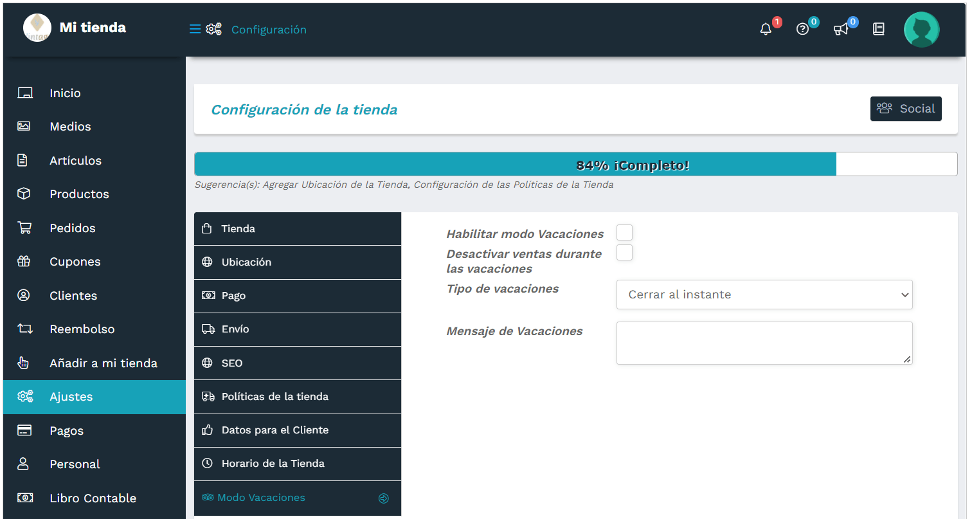Expand the Modo Vacaciones section arrow
The image size is (972, 519).
(384, 498)
